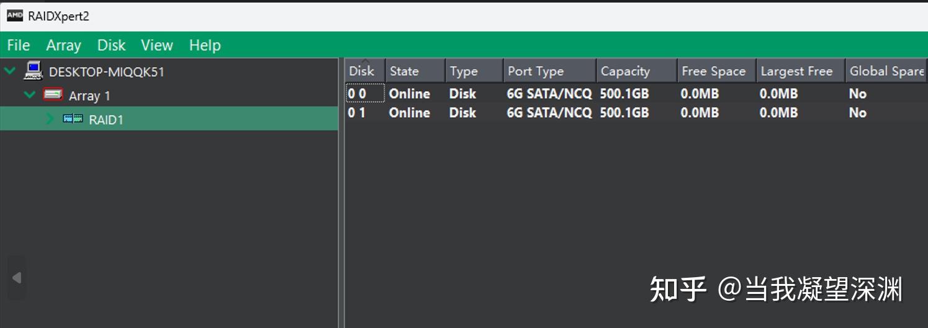Collapse the Array 1 tree node
This screenshot has height=328, width=928.
pos(29,95)
